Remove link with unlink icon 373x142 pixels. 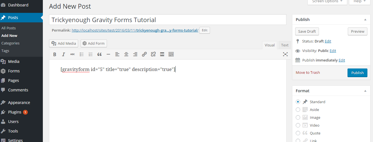point(153,54)
